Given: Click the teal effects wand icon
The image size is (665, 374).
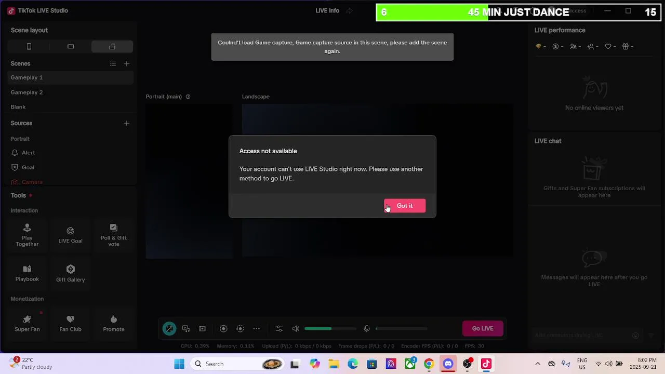Looking at the screenshot, I should pyautogui.click(x=169, y=328).
